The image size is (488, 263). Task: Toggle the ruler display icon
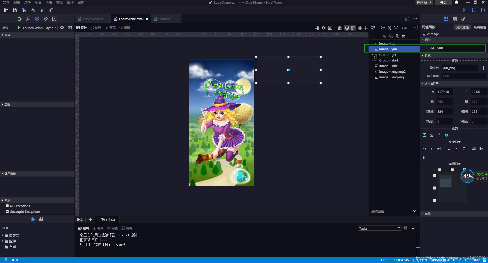pyautogui.click(x=353, y=28)
